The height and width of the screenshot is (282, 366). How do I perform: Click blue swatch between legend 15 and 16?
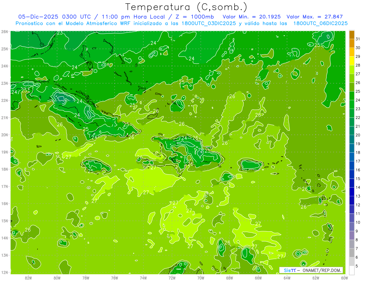(x=352, y=174)
